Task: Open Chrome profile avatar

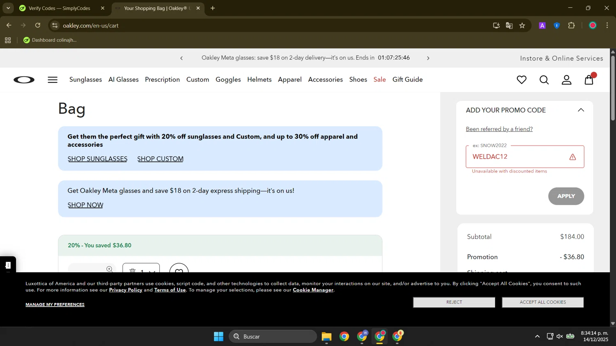Action: (593, 25)
